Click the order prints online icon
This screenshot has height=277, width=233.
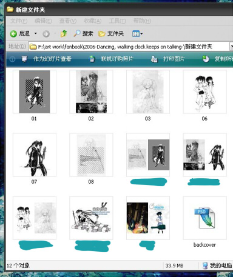point(92,59)
